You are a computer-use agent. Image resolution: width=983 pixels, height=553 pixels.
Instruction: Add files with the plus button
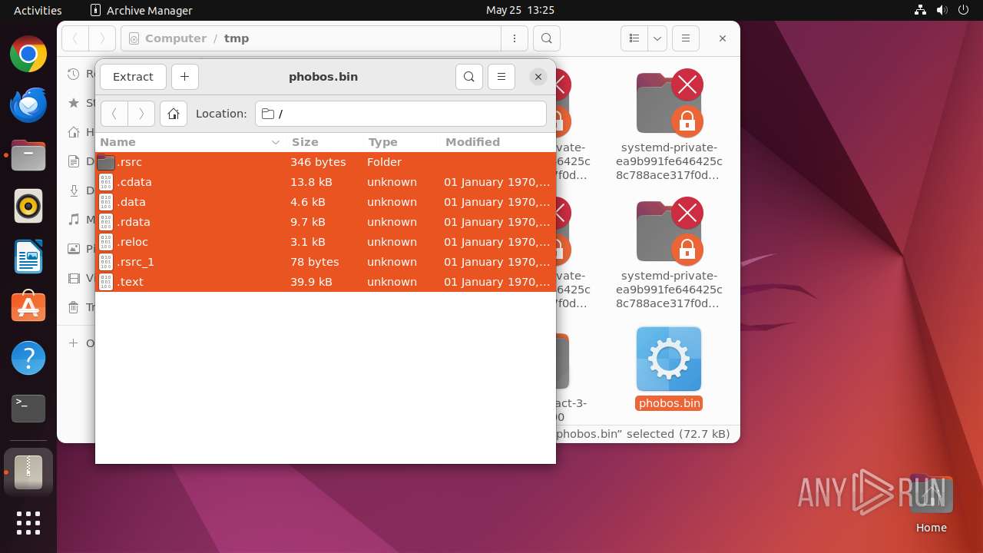(185, 77)
